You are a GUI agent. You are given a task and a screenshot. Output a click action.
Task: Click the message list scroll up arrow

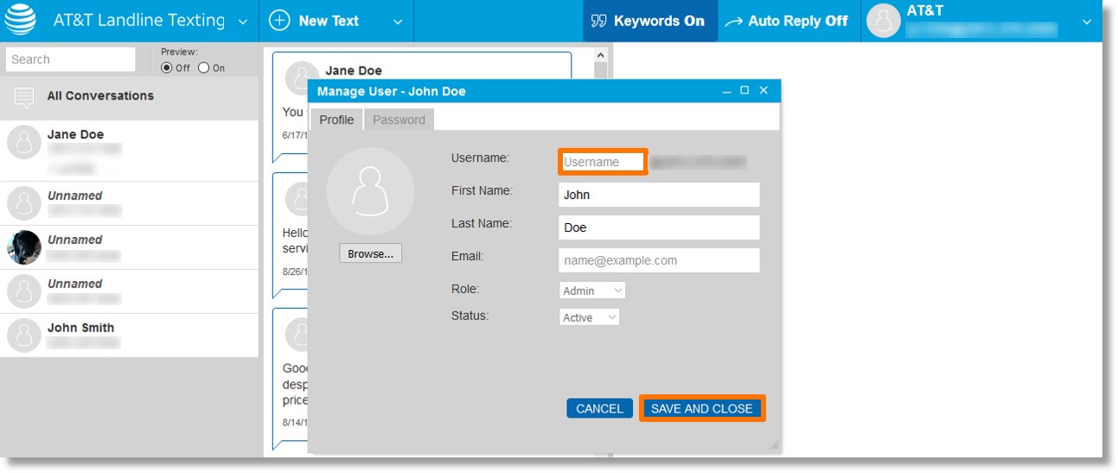pyautogui.click(x=601, y=54)
